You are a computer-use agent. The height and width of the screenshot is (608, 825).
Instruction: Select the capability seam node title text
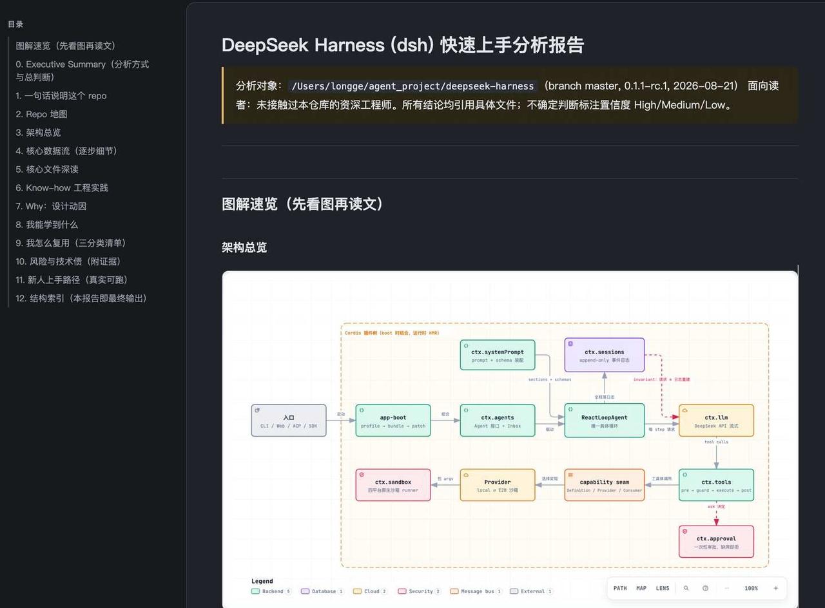click(x=604, y=482)
